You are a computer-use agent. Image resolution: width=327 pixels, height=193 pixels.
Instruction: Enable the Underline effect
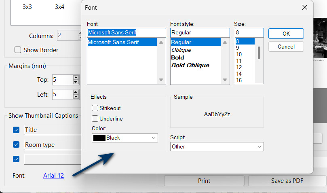pos(95,119)
